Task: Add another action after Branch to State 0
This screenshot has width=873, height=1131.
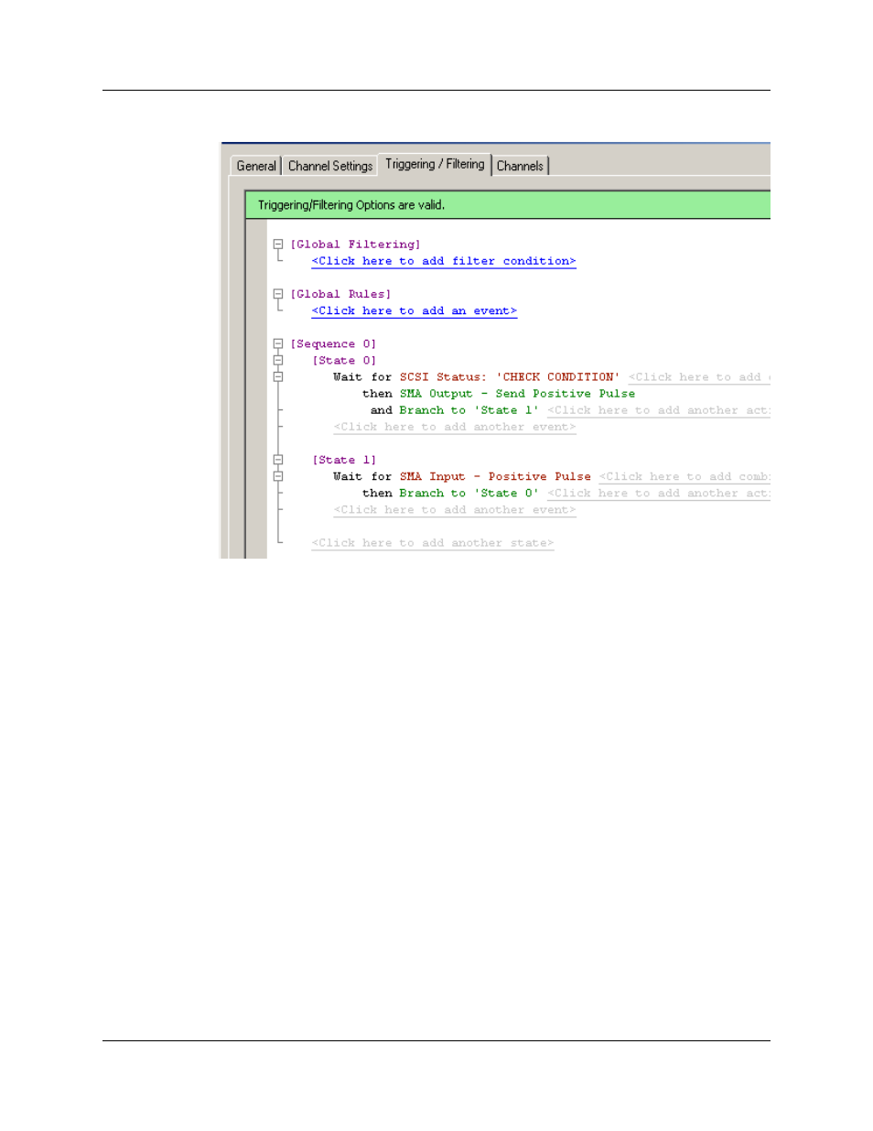Action: point(659,494)
